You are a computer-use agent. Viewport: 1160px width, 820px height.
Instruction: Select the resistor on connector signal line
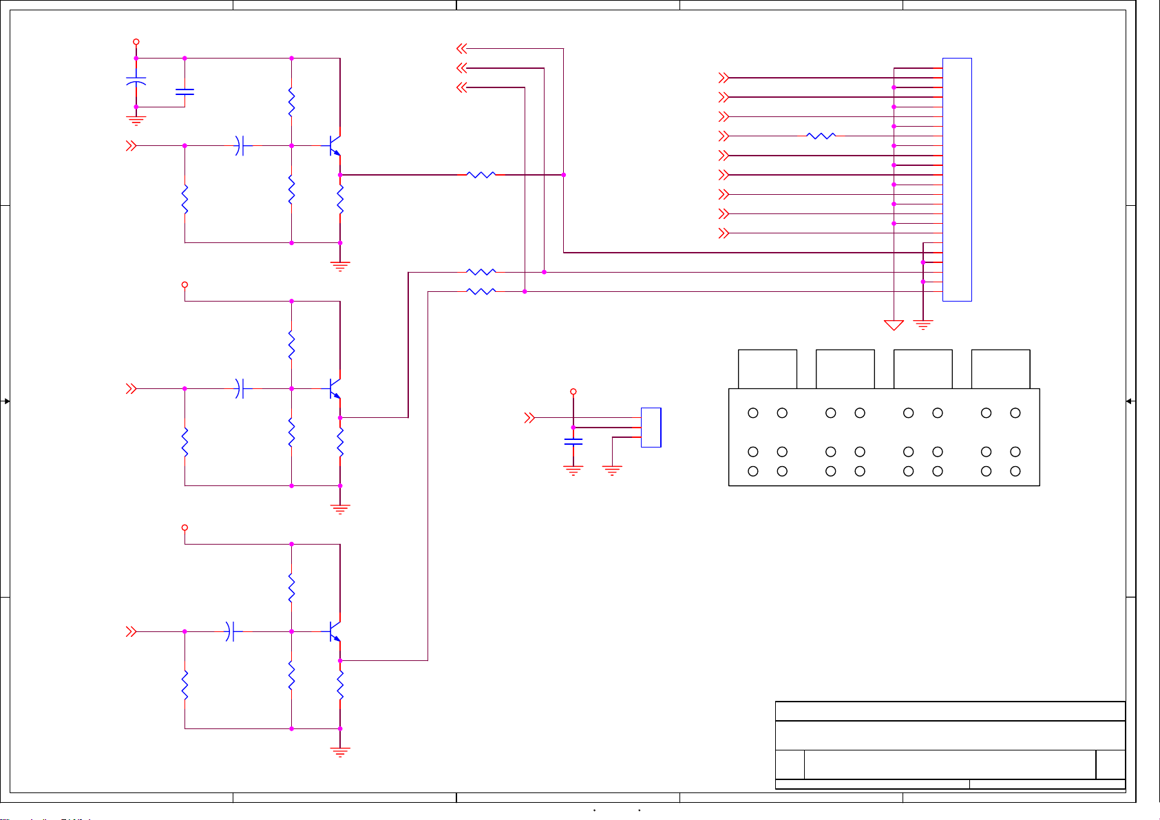pos(821,136)
